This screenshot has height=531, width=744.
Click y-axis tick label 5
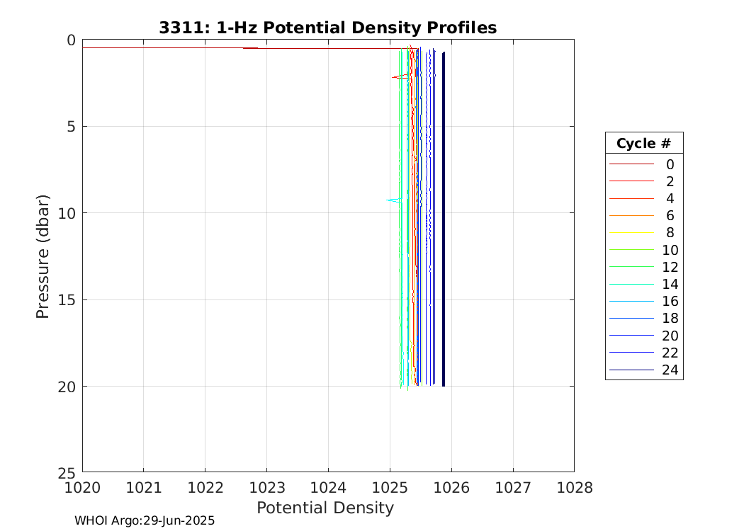pyautogui.click(x=71, y=127)
